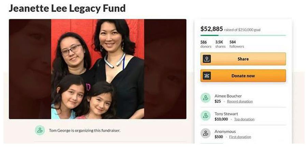Select Aimee Boucher's donor avatar icon
Viewport: 308px width, 147px height.
click(x=205, y=98)
